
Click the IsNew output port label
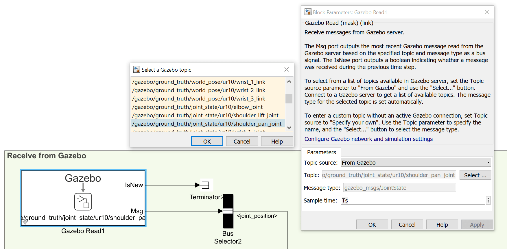134,185
